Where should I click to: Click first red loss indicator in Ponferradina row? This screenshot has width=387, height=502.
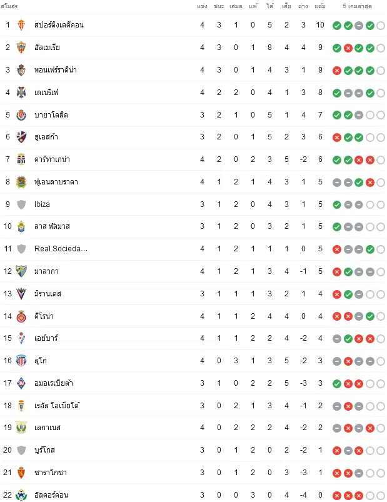337,71
